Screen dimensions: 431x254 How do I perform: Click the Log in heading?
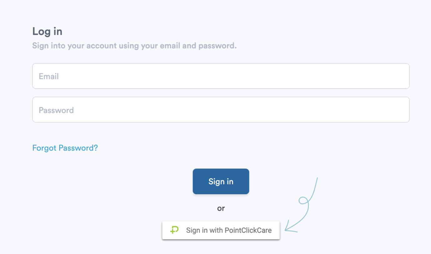point(47,31)
